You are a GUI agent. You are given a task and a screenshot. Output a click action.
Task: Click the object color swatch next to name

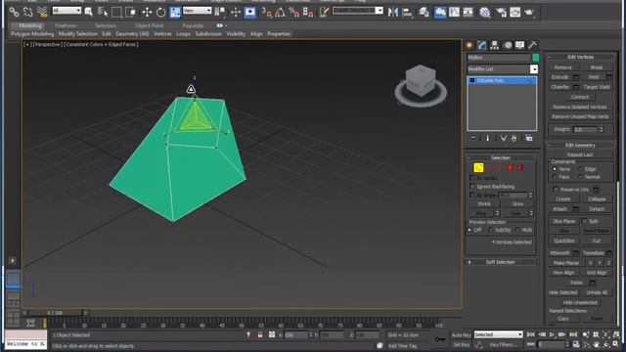pyautogui.click(x=536, y=58)
